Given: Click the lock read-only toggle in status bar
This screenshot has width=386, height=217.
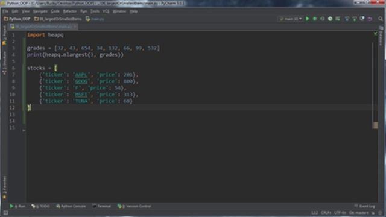Looking at the screenshot, I should click(x=373, y=213).
